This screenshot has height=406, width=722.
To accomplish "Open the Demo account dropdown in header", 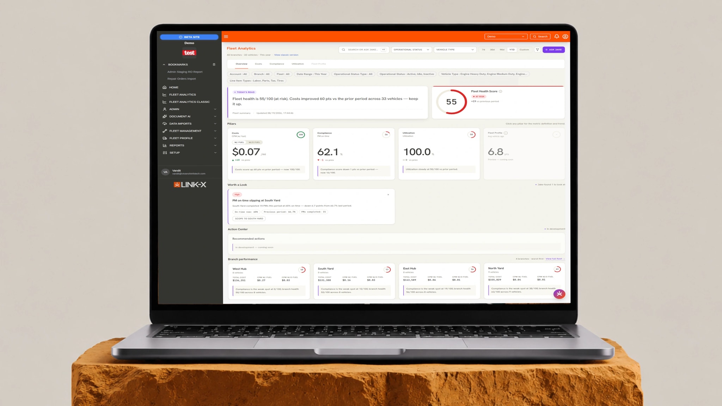I will point(506,37).
